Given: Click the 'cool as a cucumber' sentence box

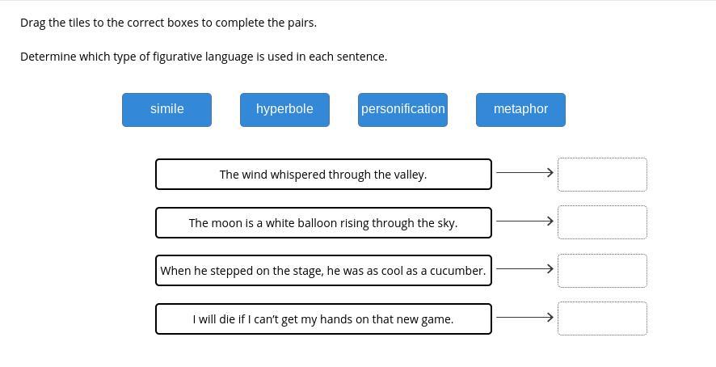Looking at the screenshot, I should point(323,271).
